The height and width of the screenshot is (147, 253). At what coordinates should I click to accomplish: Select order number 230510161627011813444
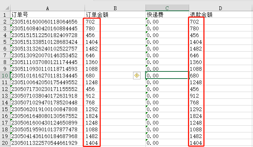47,76
